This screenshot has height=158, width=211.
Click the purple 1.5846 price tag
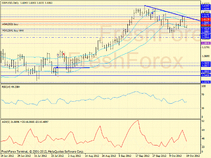(206, 43)
